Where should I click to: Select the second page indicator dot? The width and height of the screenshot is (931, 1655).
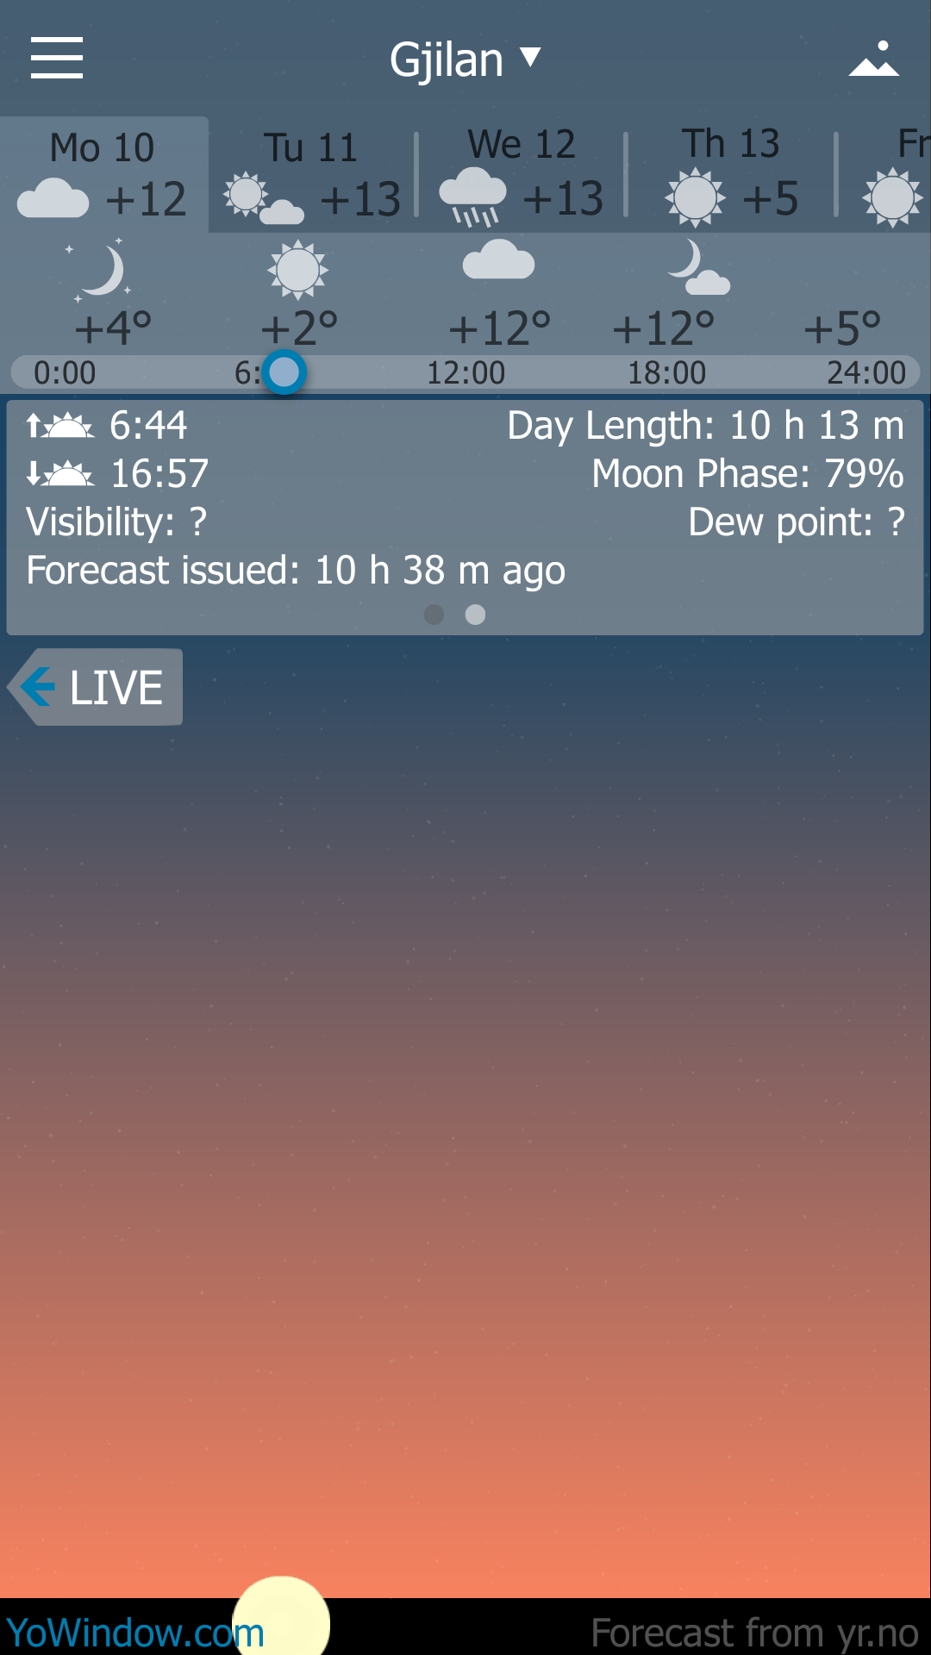475,614
